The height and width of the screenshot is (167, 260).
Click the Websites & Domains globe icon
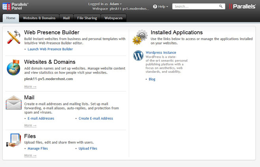pyautogui.click(x=13, y=67)
